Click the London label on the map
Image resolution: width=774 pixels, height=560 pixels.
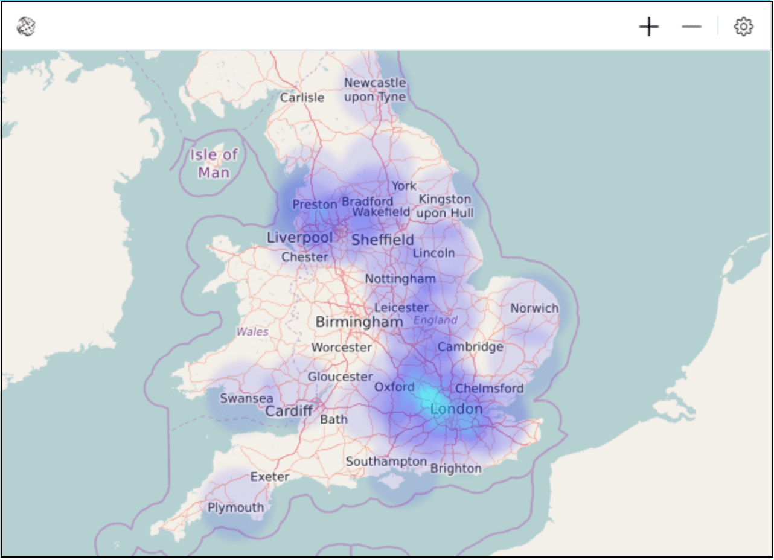(456, 409)
